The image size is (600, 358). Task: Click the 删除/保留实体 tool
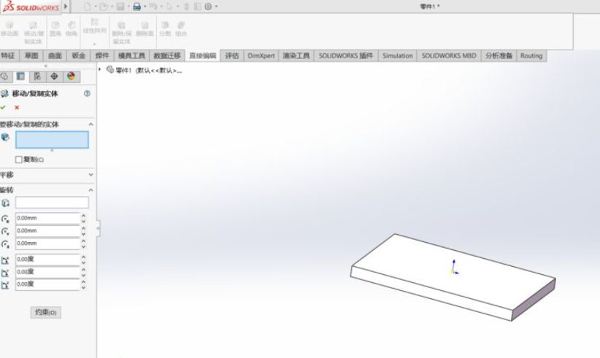click(x=121, y=33)
